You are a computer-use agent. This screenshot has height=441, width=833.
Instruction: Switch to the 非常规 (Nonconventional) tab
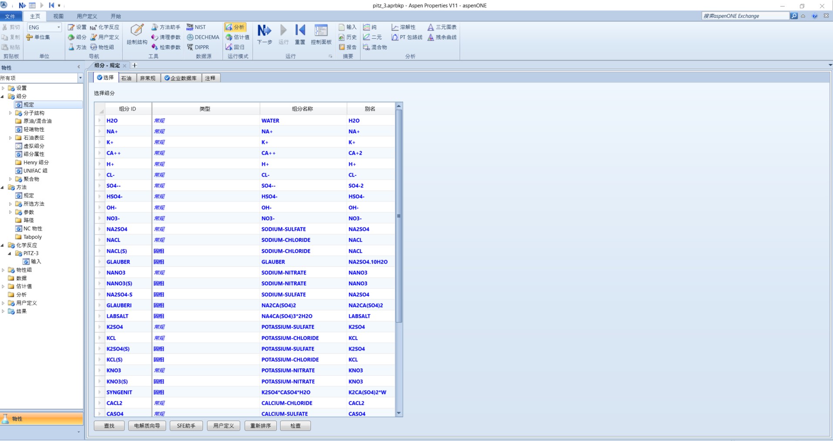tap(148, 78)
